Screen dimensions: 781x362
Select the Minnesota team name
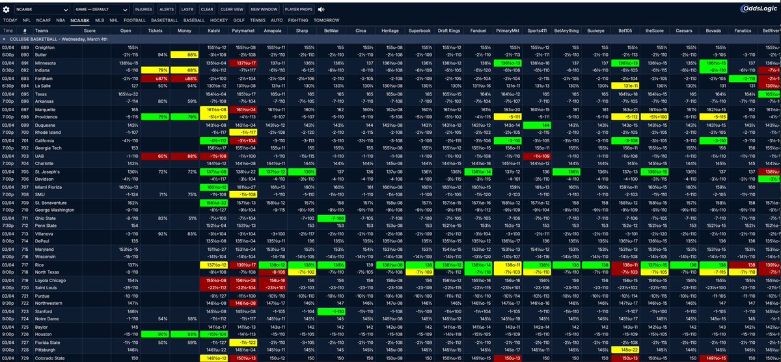pos(46,62)
